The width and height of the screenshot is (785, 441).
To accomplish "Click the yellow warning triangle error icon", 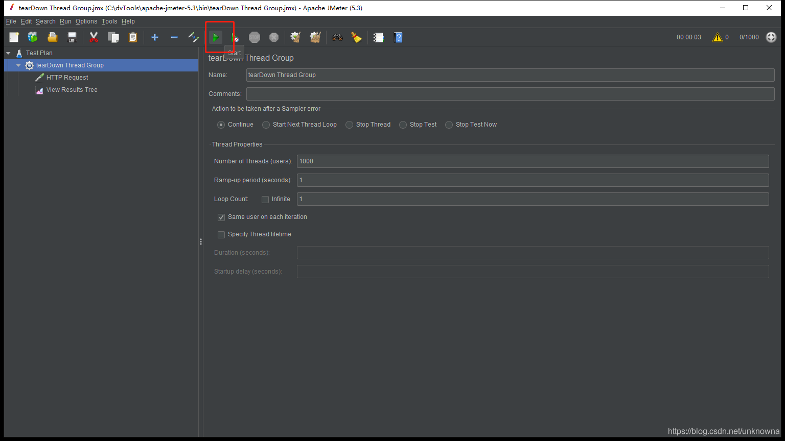I will [x=718, y=37].
